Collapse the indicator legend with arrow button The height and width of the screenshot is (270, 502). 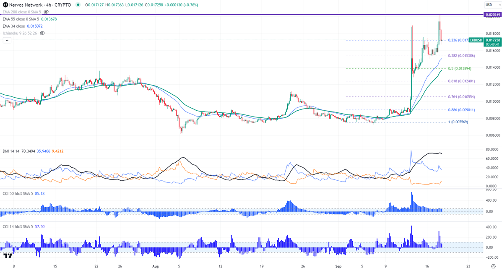(x=7, y=40)
